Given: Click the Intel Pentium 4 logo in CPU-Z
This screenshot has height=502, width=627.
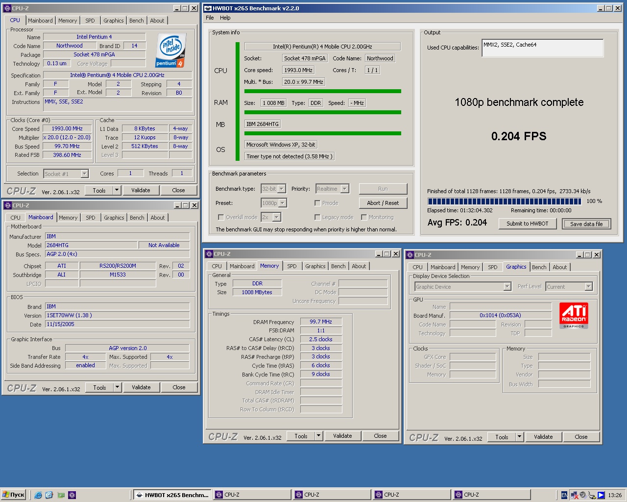Looking at the screenshot, I should [x=170, y=50].
